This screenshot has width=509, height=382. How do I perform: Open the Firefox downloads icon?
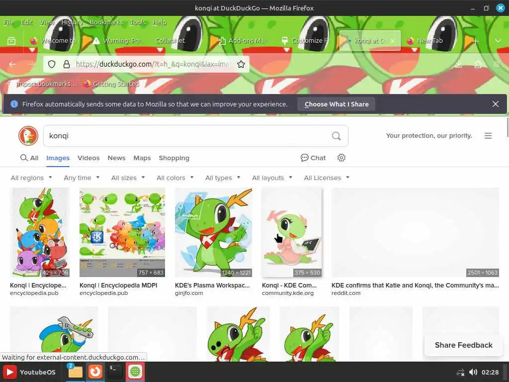(x=458, y=64)
